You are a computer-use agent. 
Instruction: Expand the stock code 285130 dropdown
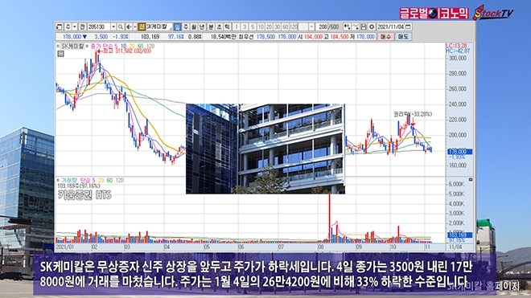[113, 27]
